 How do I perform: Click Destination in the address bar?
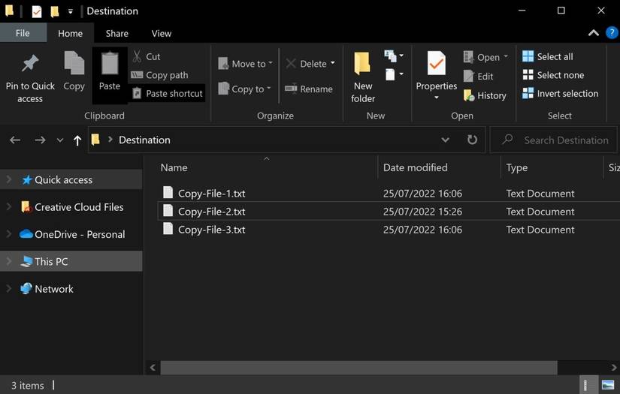(x=144, y=140)
